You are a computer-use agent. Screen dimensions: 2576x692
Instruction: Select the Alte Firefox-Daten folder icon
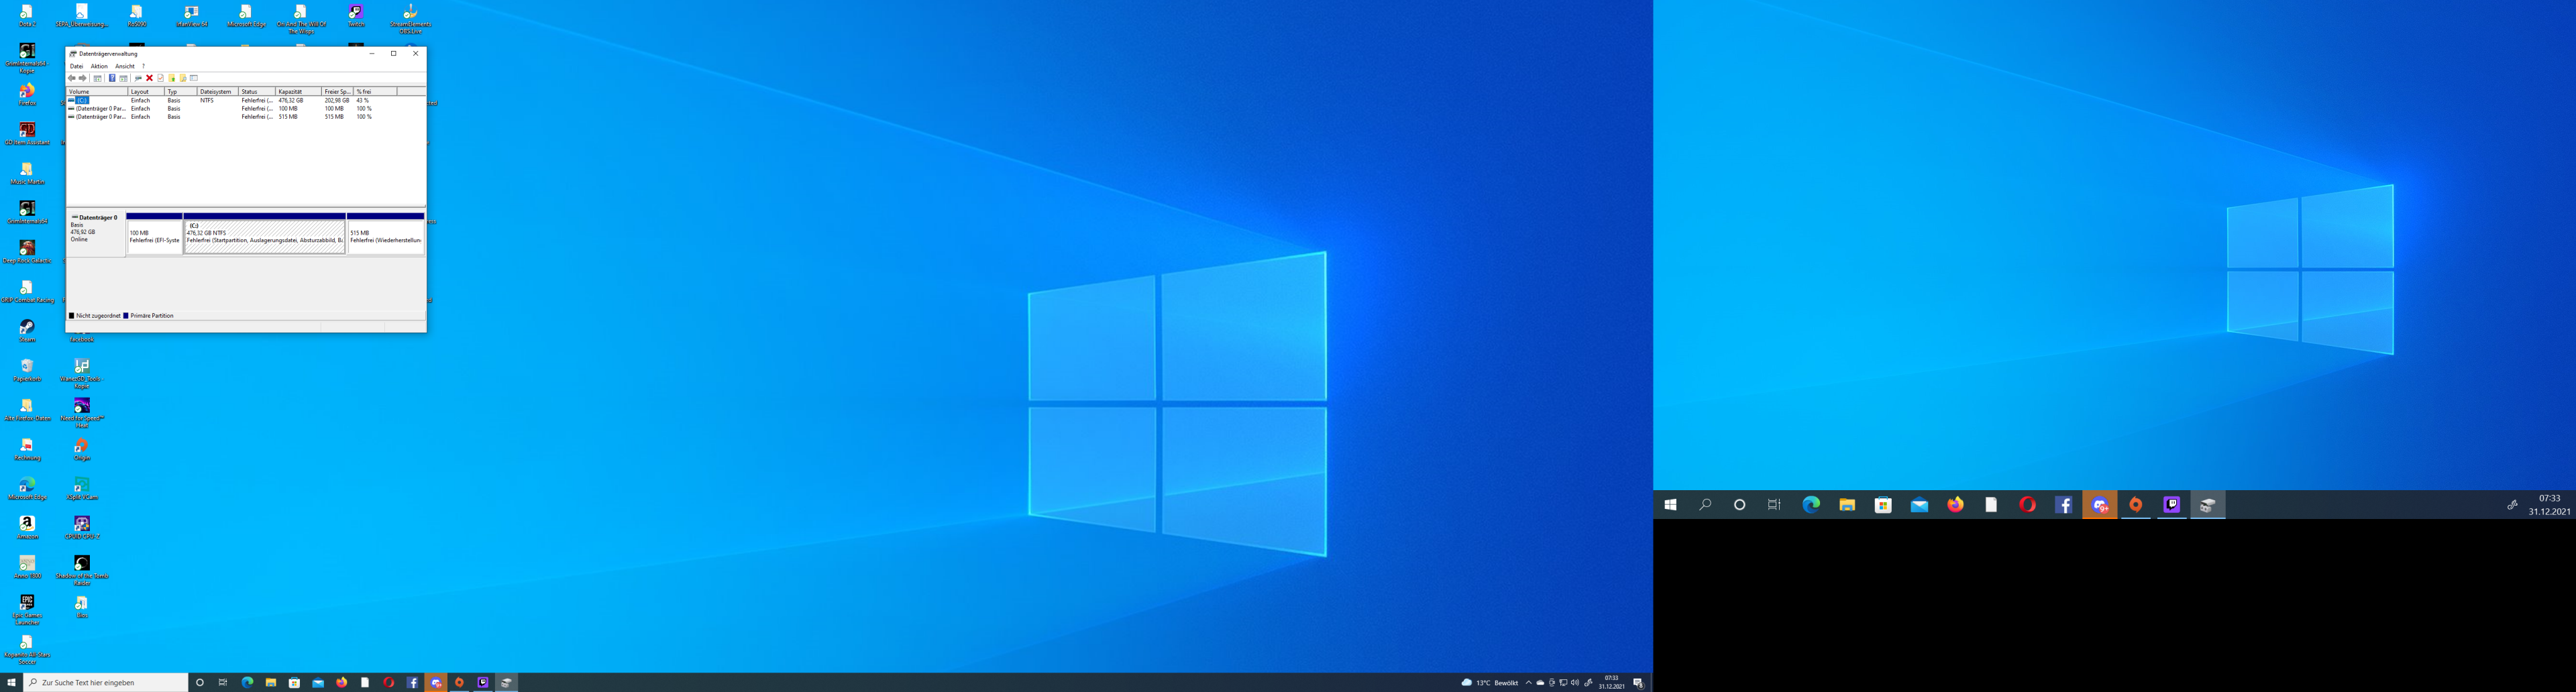(x=27, y=410)
